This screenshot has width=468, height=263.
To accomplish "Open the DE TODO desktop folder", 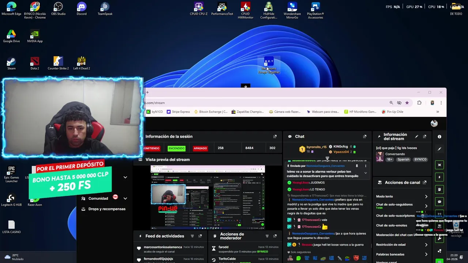I will click(456, 9).
